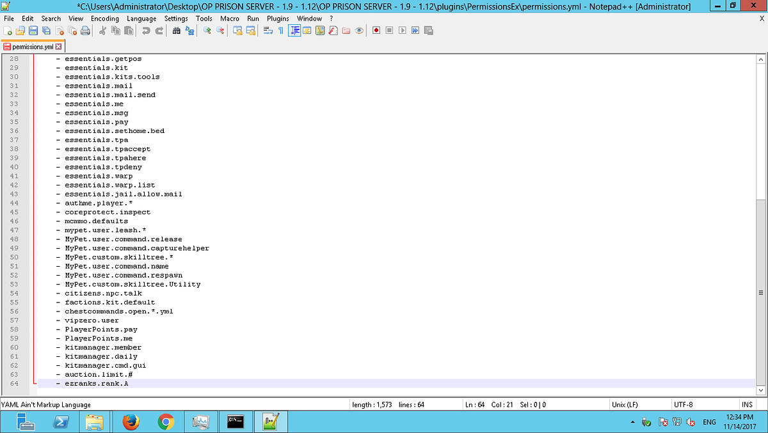Open the Edit menu

pyautogui.click(x=28, y=19)
